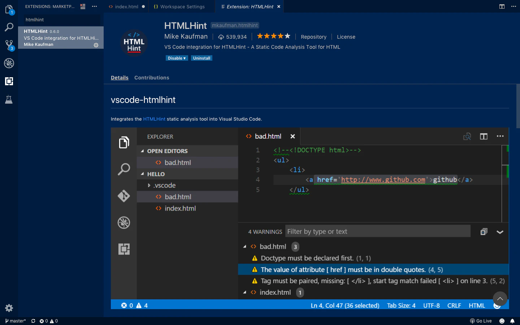Open Problems from bottom status bar error counts
The image size is (520, 325).
pyautogui.click(x=49, y=321)
